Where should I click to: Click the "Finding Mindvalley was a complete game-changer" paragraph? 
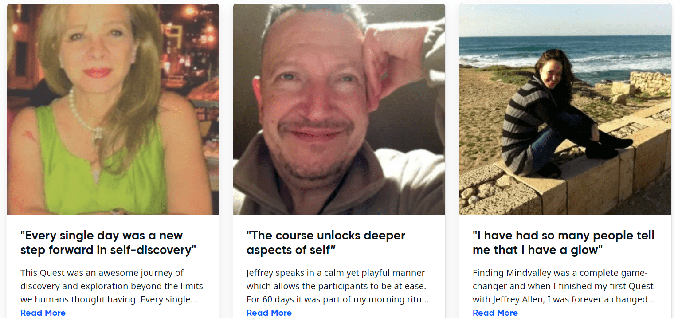[x=564, y=286]
